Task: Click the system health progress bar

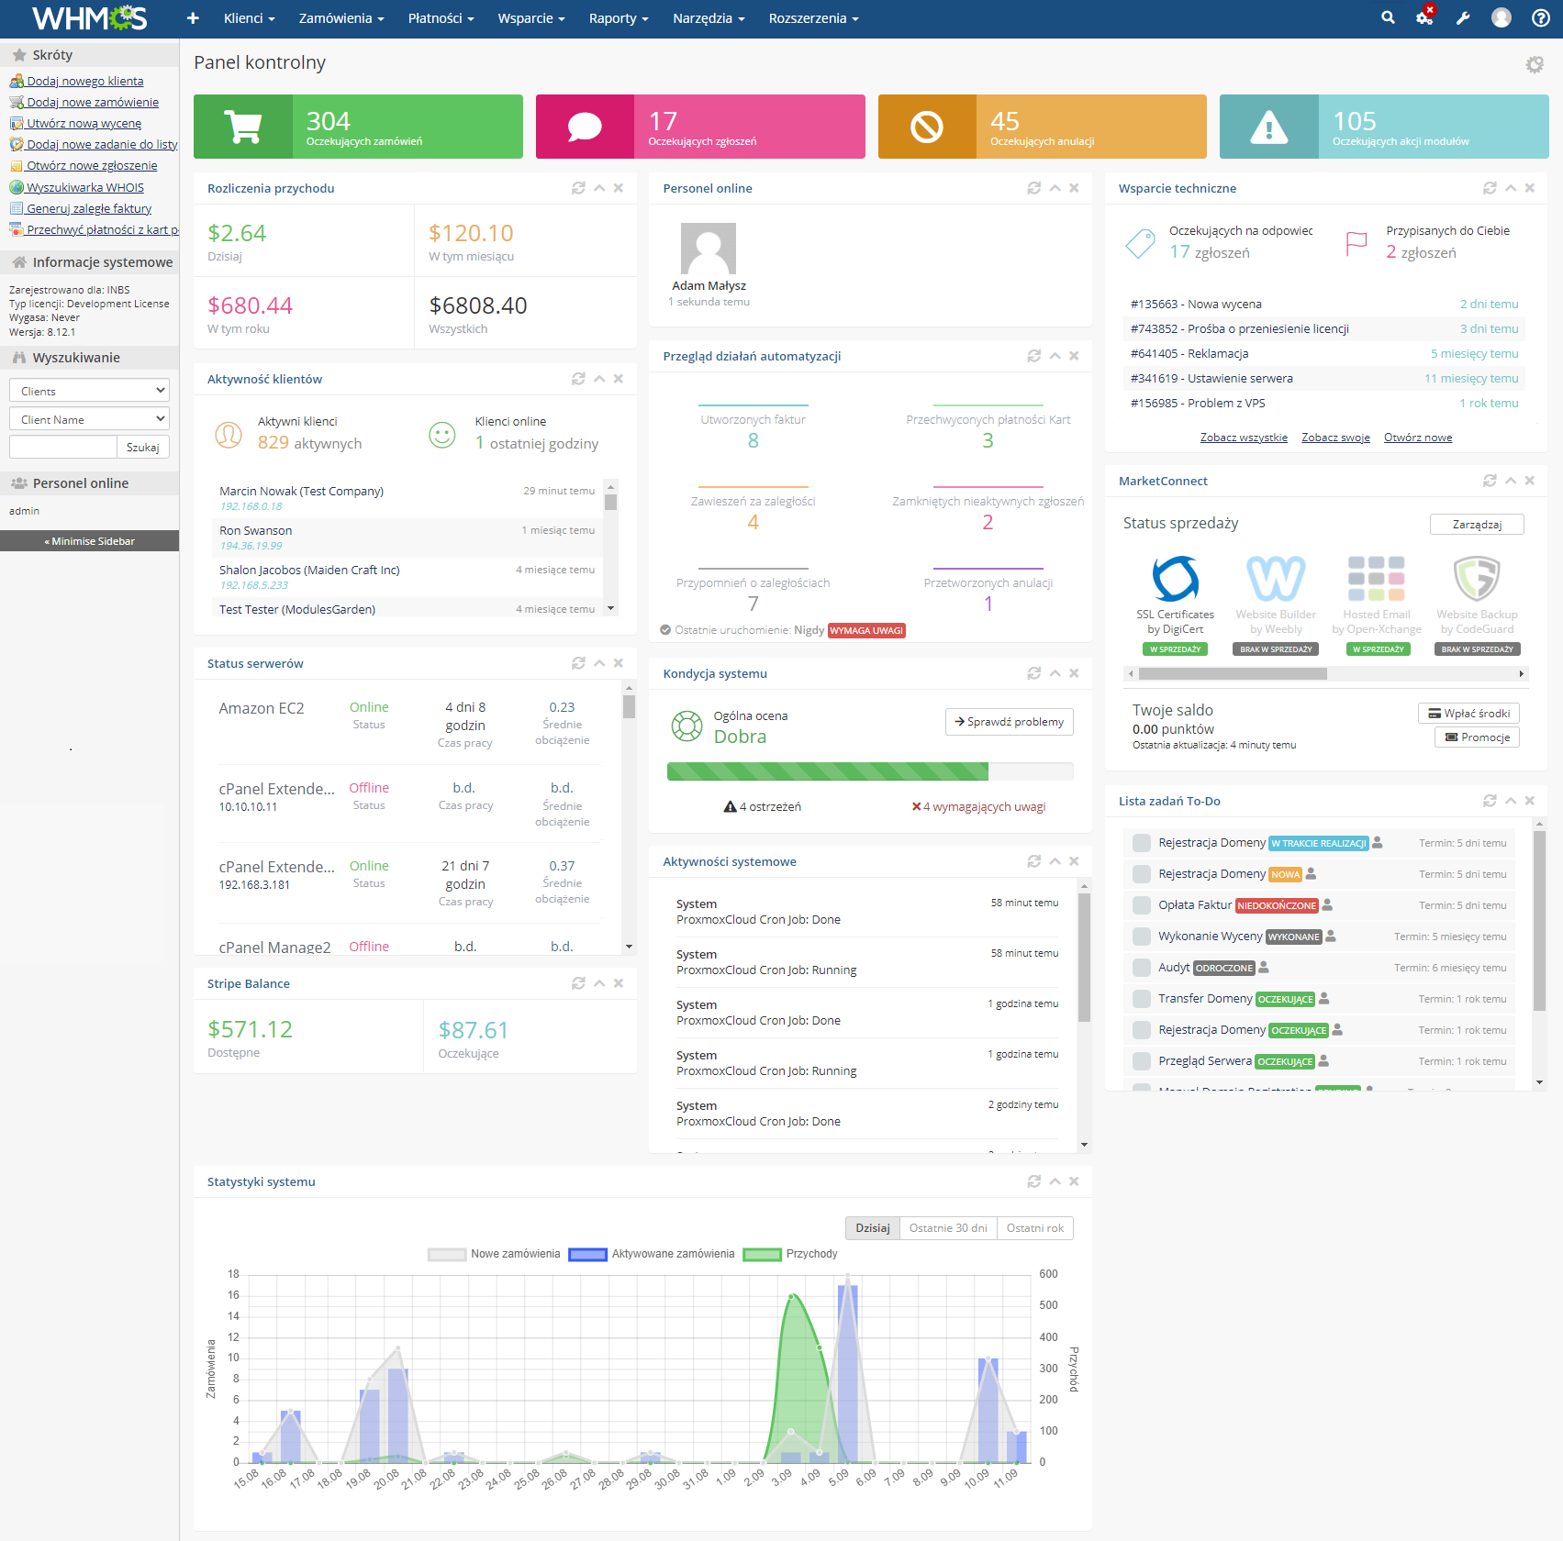Action: coord(869,771)
